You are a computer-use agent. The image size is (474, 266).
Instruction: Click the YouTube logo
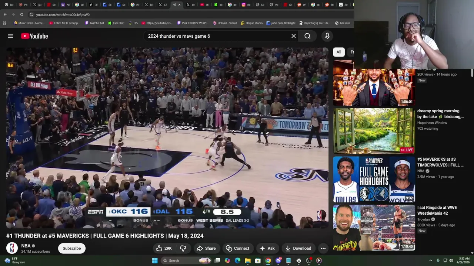(34, 36)
